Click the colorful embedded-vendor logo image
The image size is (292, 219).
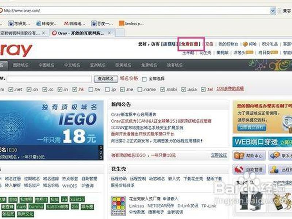pos(118,205)
